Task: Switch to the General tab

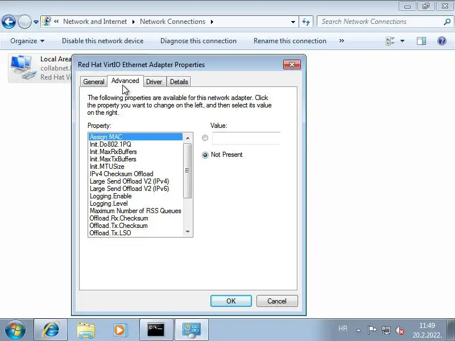Action: click(93, 82)
